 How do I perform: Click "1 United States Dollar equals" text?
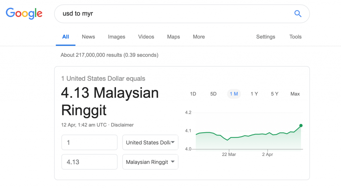click(103, 78)
